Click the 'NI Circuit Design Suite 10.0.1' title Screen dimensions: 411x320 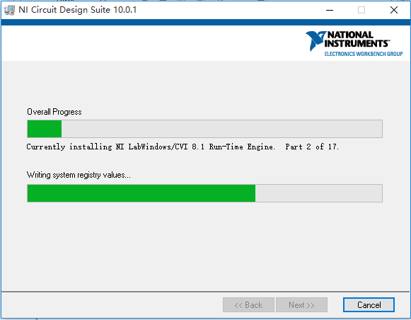click(x=78, y=10)
